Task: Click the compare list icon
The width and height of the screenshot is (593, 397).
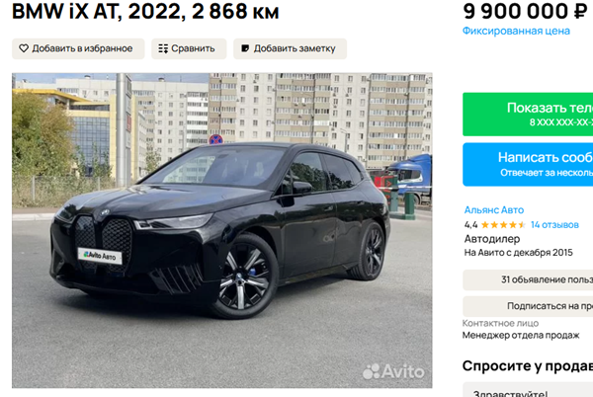Action: click(x=163, y=48)
